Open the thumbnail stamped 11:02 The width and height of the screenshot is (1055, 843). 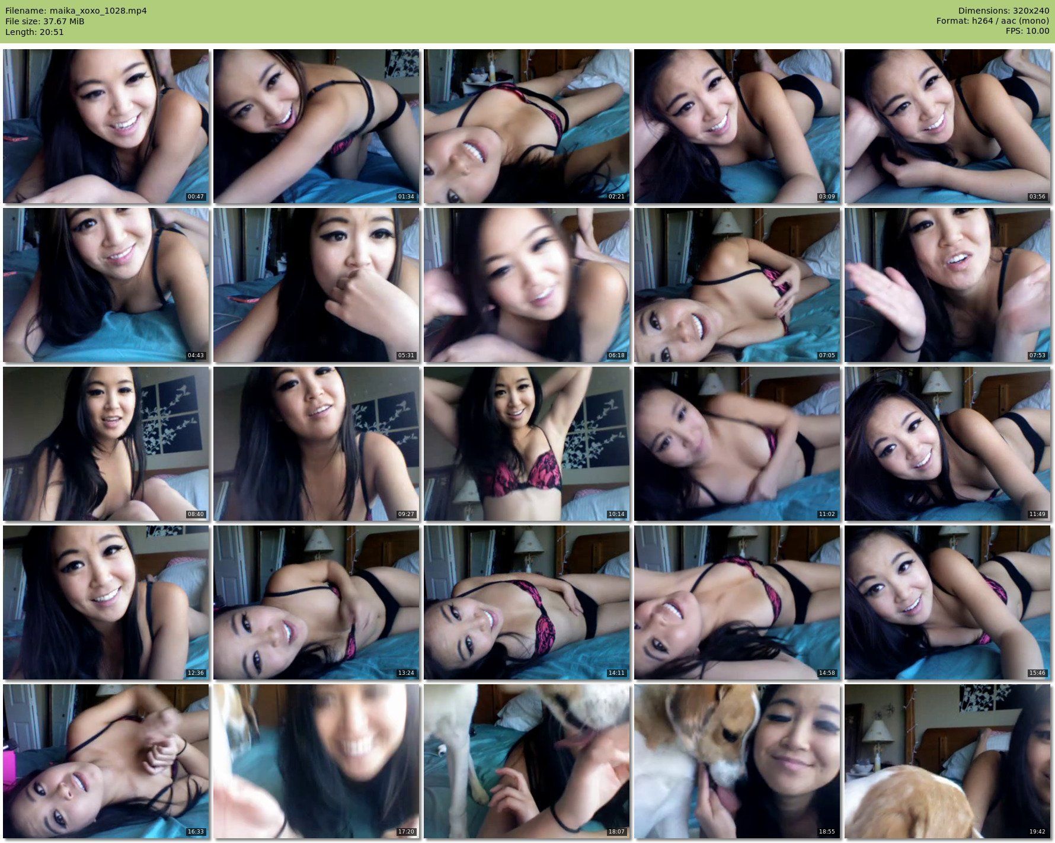pos(737,444)
